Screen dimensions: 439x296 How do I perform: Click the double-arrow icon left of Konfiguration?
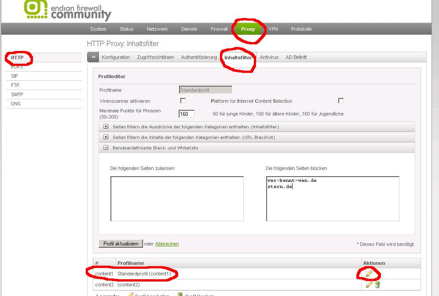93,57
